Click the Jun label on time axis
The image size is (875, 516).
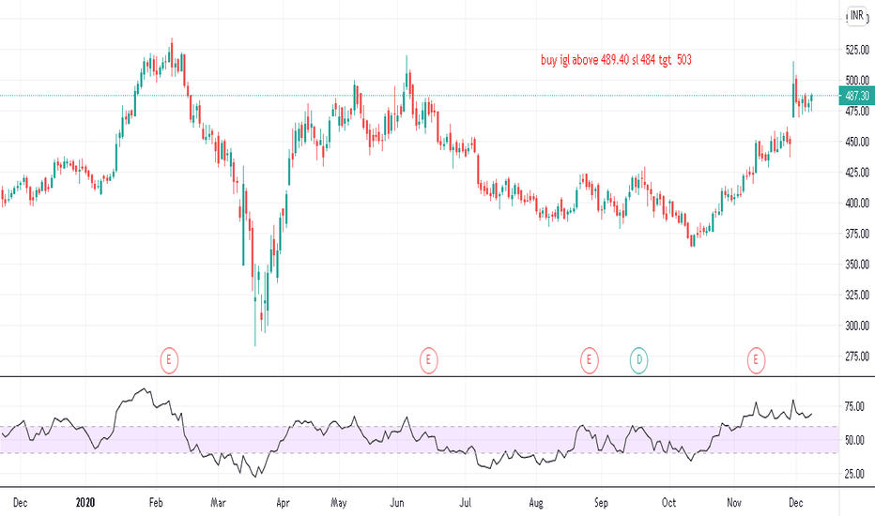click(x=397, y=503)
